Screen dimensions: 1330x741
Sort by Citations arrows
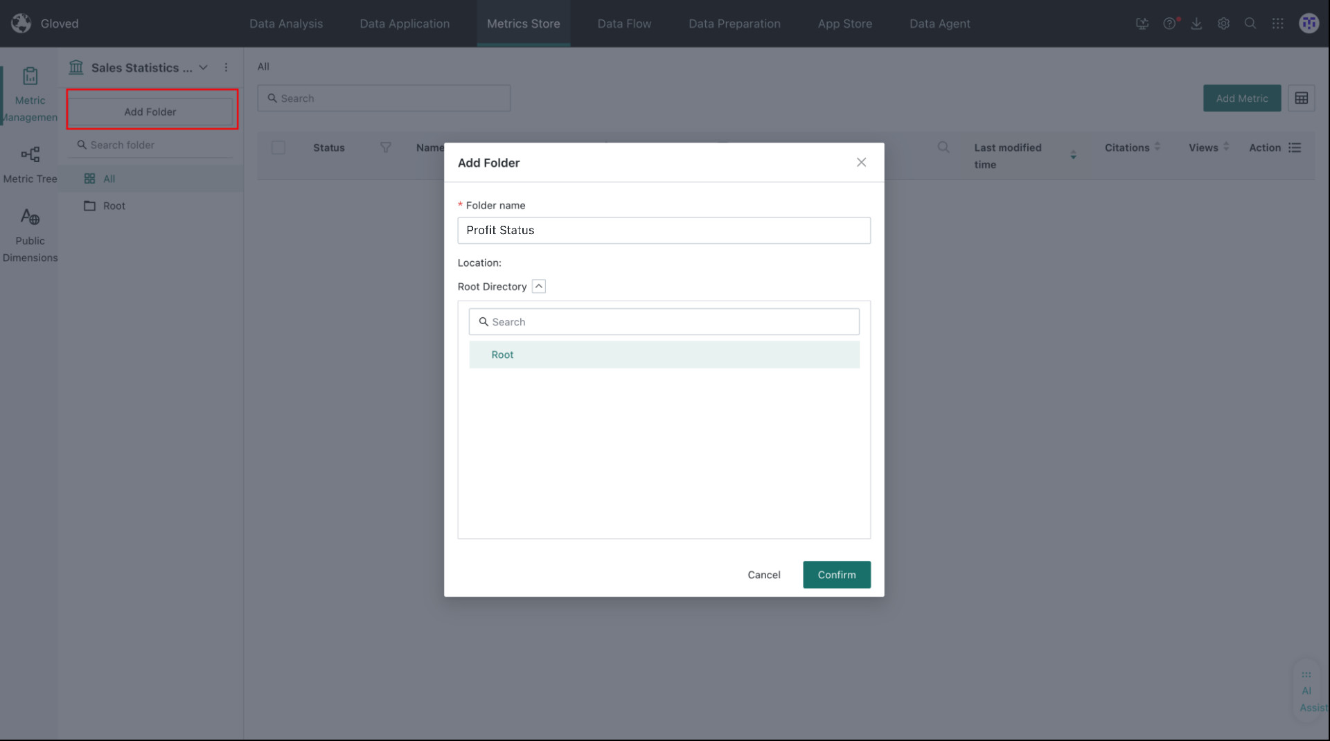1158,147
